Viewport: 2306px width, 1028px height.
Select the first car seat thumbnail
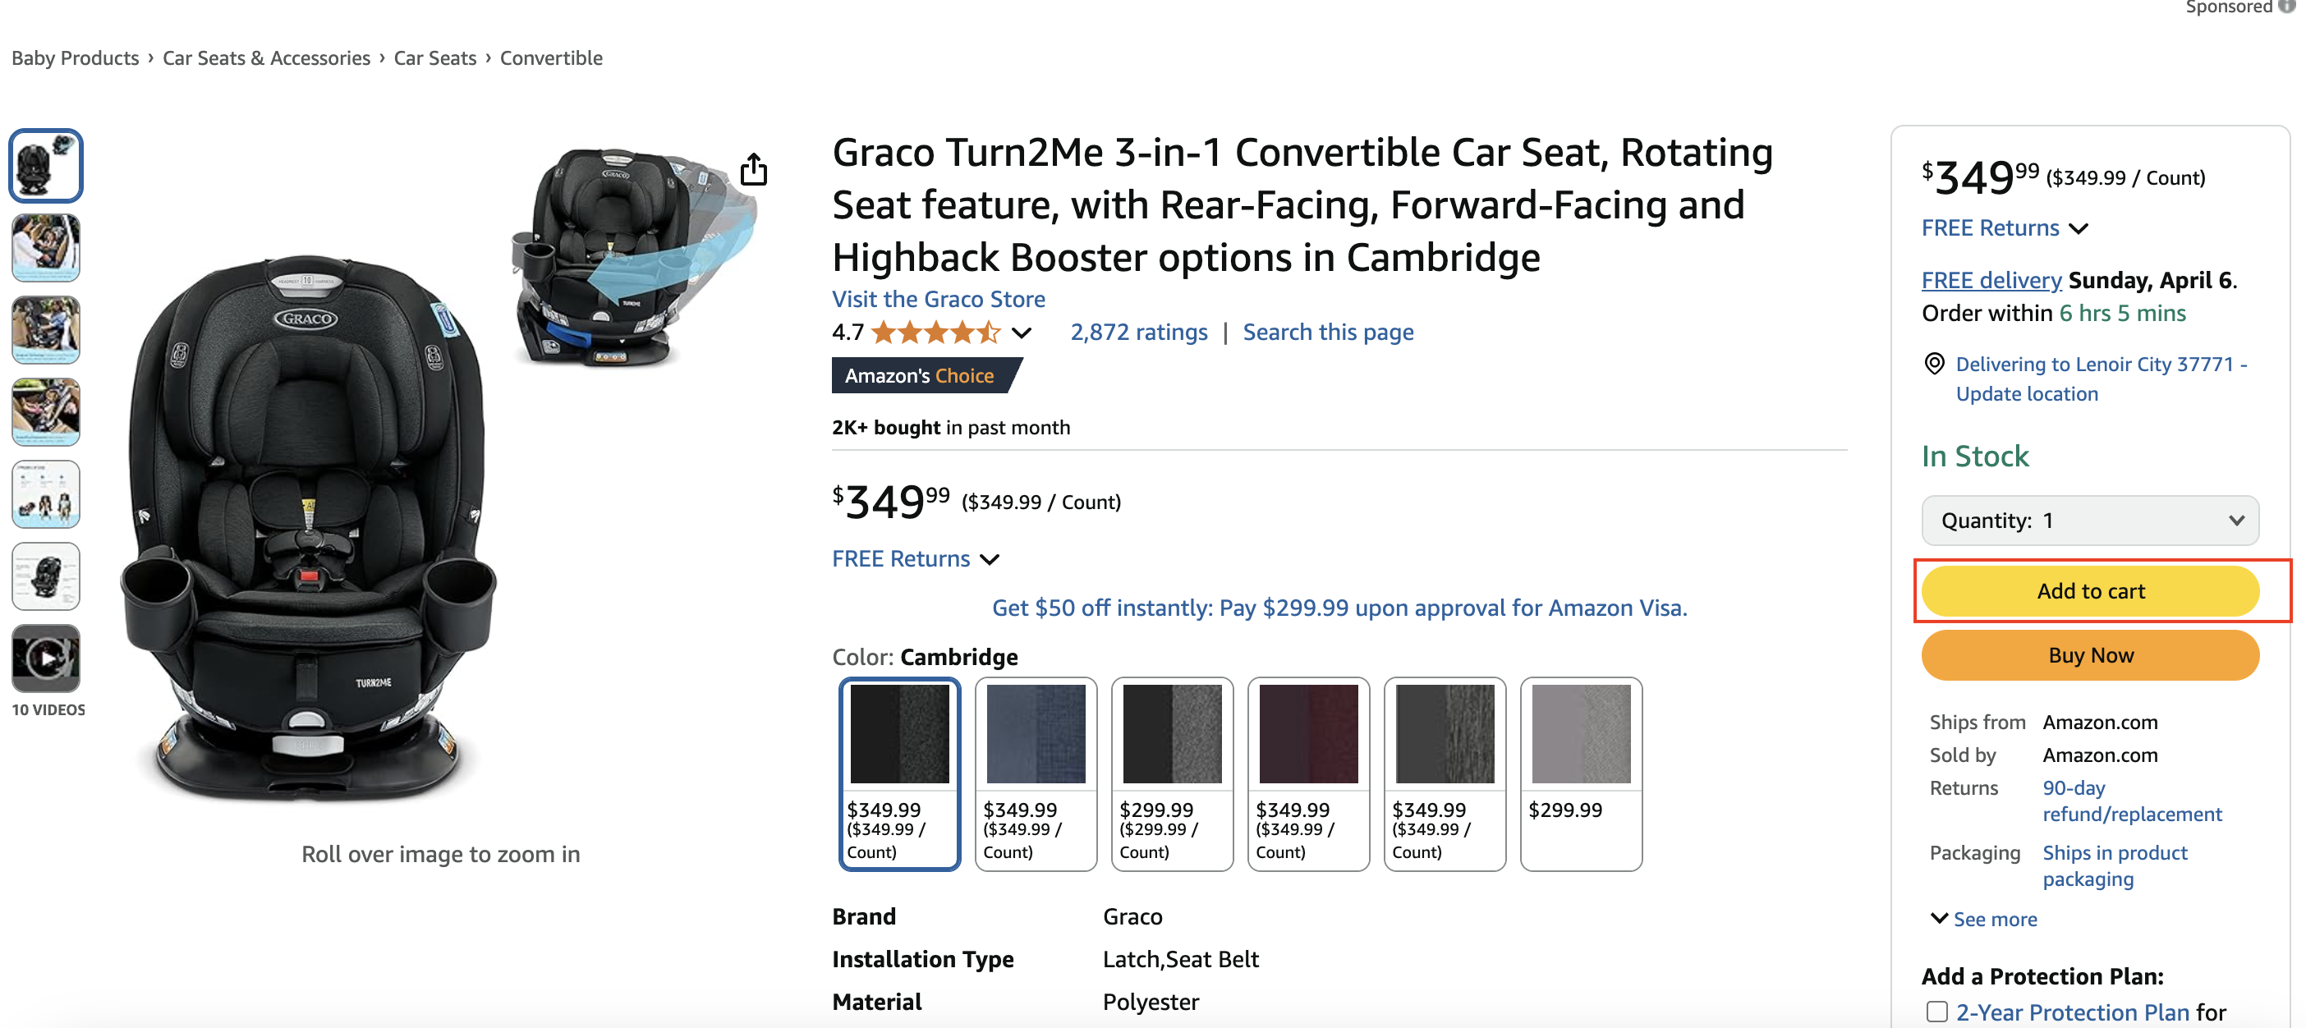point(46,166)
